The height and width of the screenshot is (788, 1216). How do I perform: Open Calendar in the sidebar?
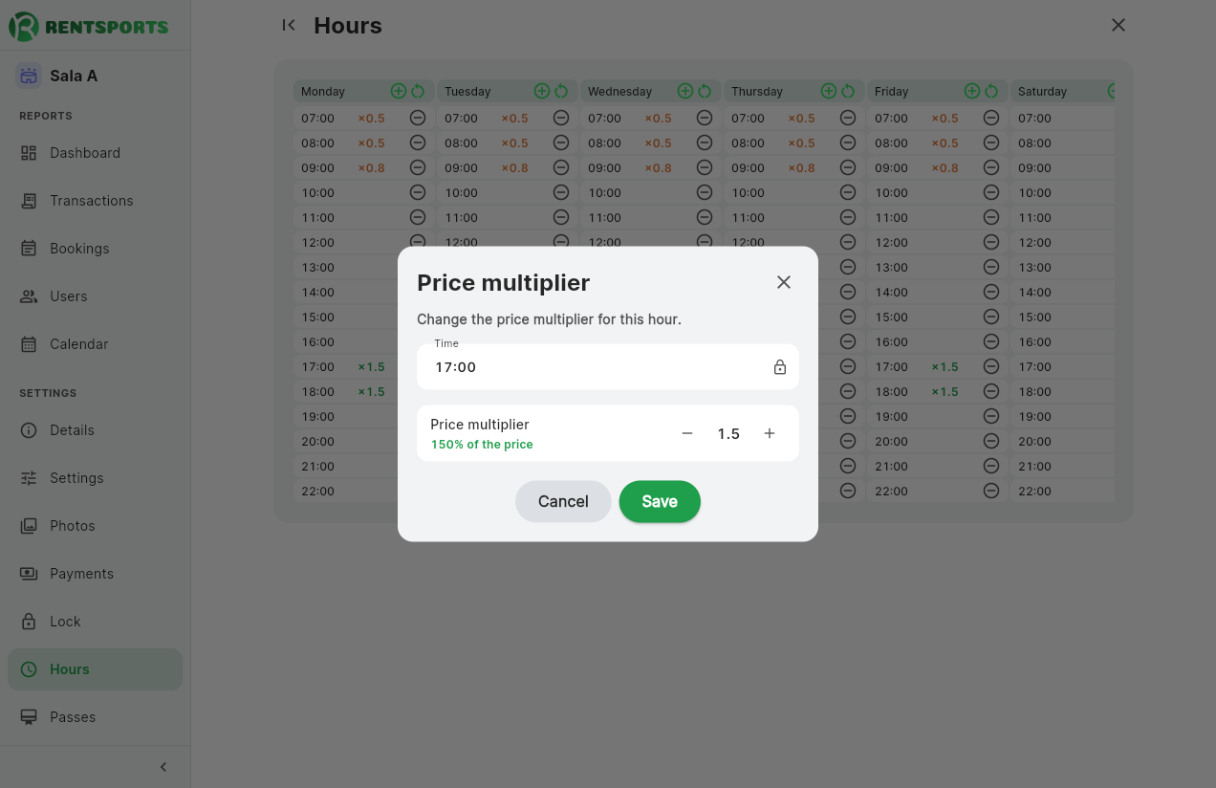click(x=95, y=344)
